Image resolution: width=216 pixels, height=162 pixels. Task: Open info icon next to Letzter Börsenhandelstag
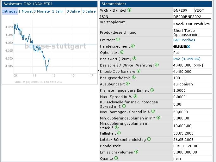(149, 139)
